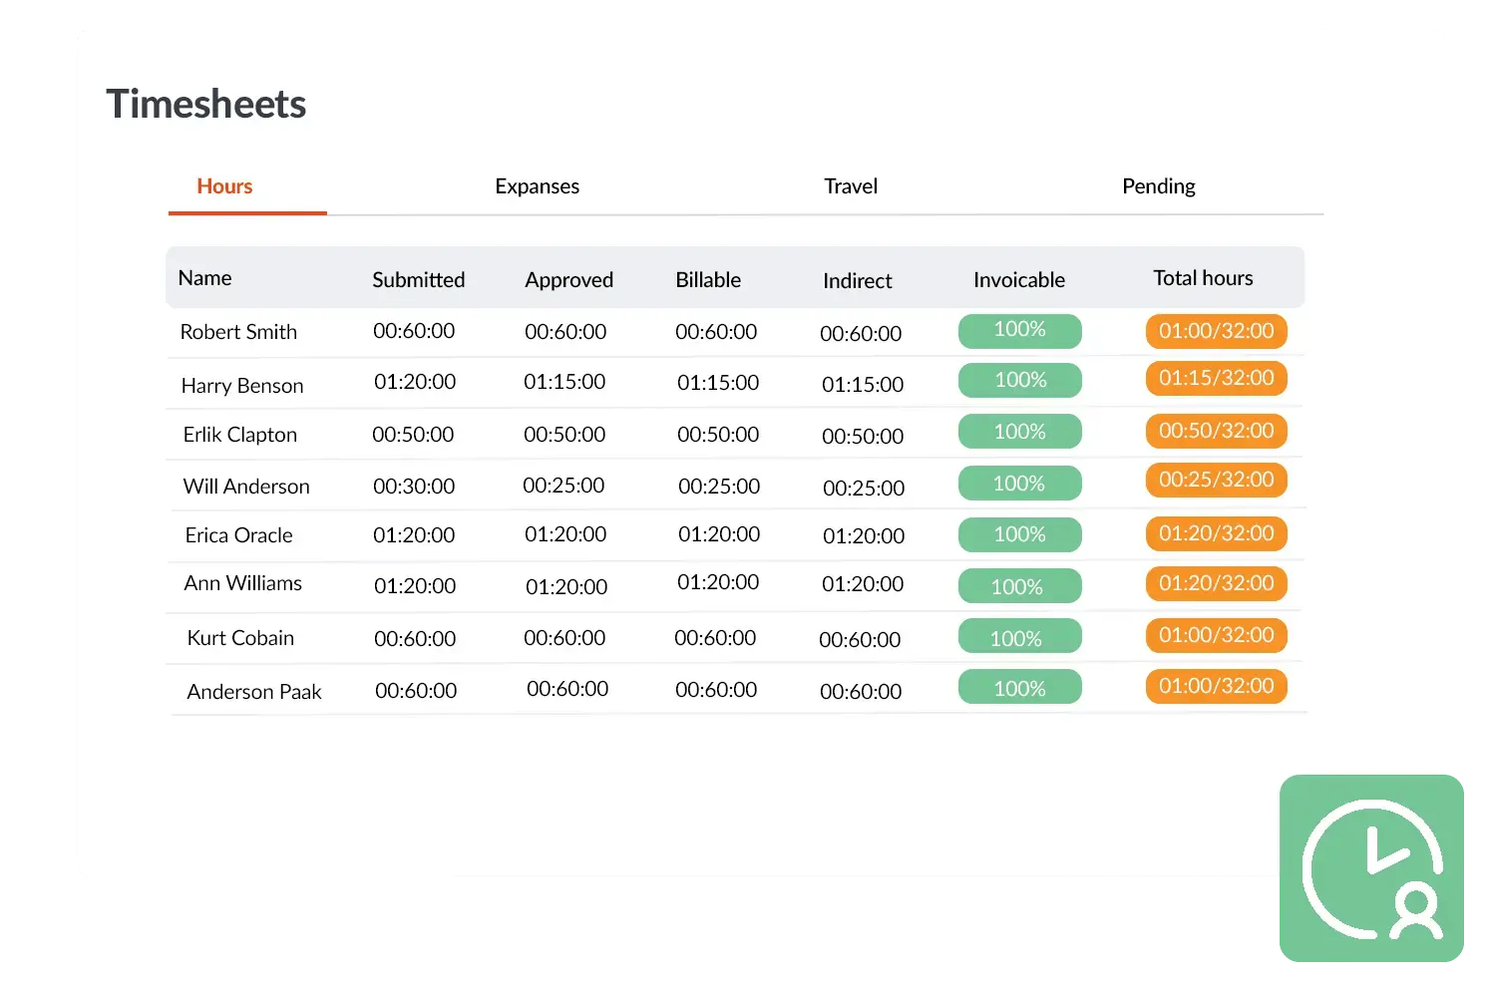Open the Expanses tab
This screenshot has width=1496, height=997.
click(537, 186)
